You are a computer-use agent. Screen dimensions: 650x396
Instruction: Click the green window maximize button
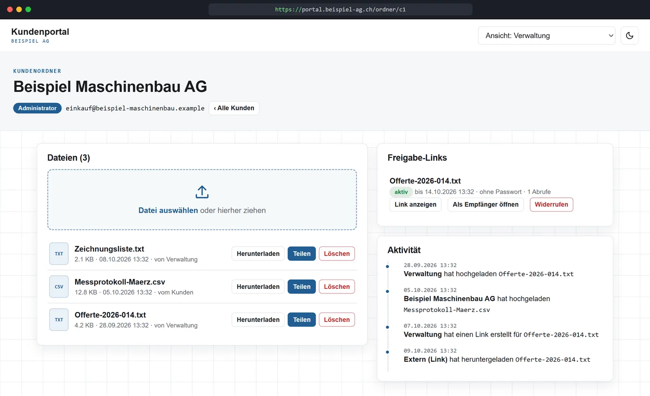[x=28, y=9]
